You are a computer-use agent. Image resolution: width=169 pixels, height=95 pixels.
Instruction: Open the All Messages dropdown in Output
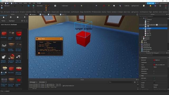33,82
